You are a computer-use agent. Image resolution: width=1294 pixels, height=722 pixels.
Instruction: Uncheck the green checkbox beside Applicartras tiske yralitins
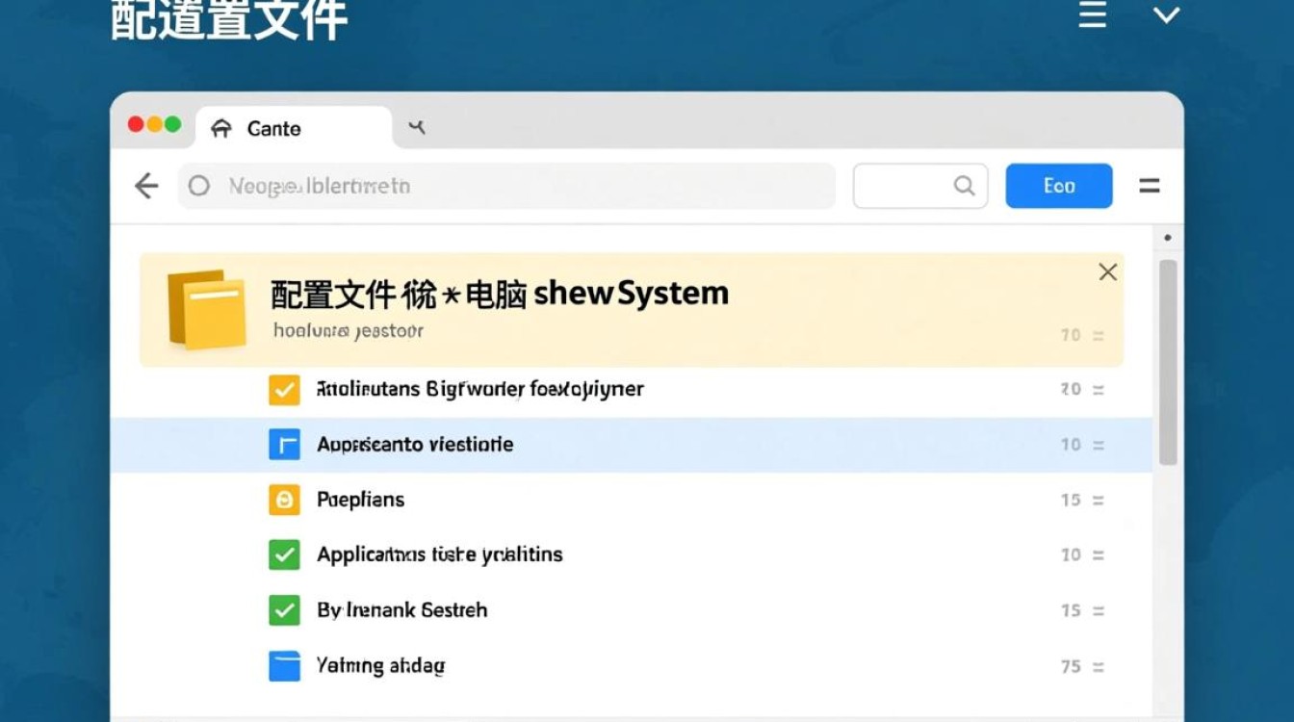point(284,554)
